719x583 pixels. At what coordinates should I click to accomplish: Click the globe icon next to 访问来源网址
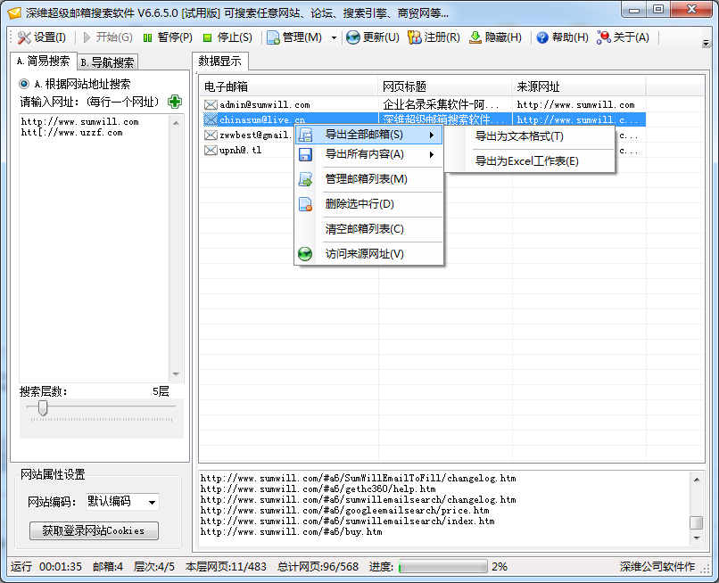305,254
